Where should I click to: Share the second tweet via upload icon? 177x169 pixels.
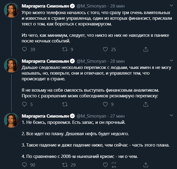point(146,104)
